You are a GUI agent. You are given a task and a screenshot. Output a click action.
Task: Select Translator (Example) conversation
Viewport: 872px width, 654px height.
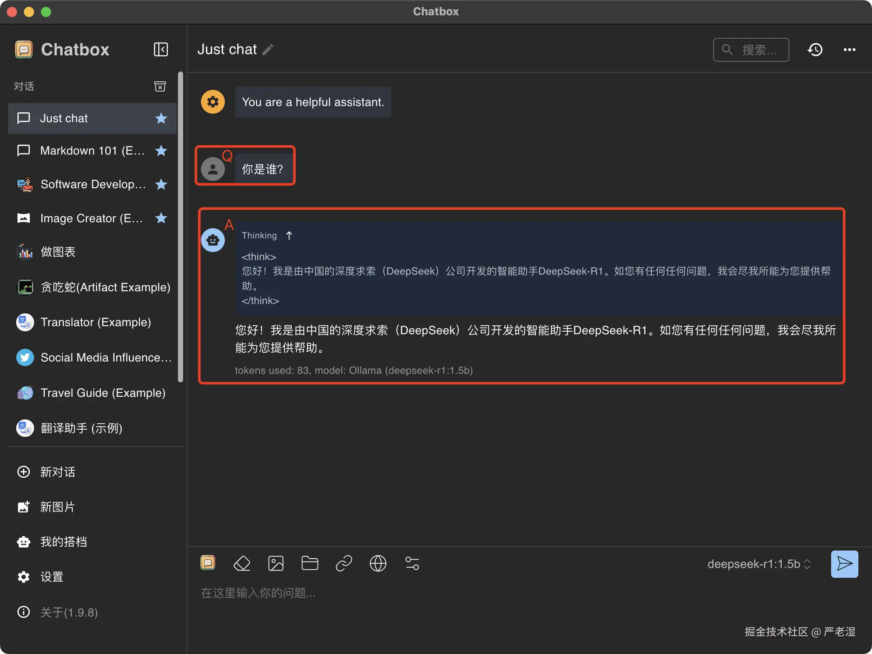(95, 322)
